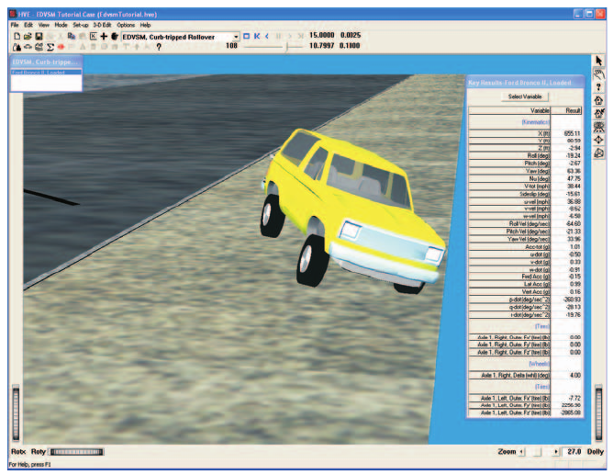Click the Result column header
Viewport: 613px width, 475px height.
(566, 111)
